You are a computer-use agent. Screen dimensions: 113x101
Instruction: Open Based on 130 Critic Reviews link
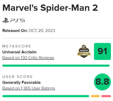pos(28,58)
